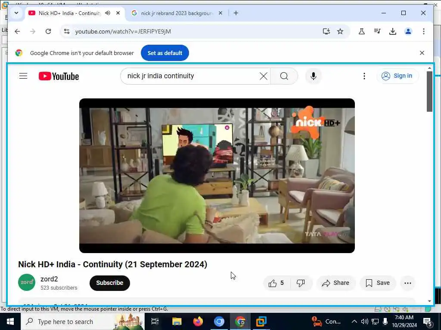
Task: Close the nick jr rebrand tab
Action: [220, 13]
